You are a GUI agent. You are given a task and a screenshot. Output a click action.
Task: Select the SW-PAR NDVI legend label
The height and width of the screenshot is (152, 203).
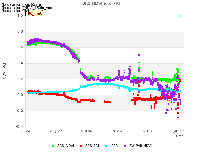point(141,146)
